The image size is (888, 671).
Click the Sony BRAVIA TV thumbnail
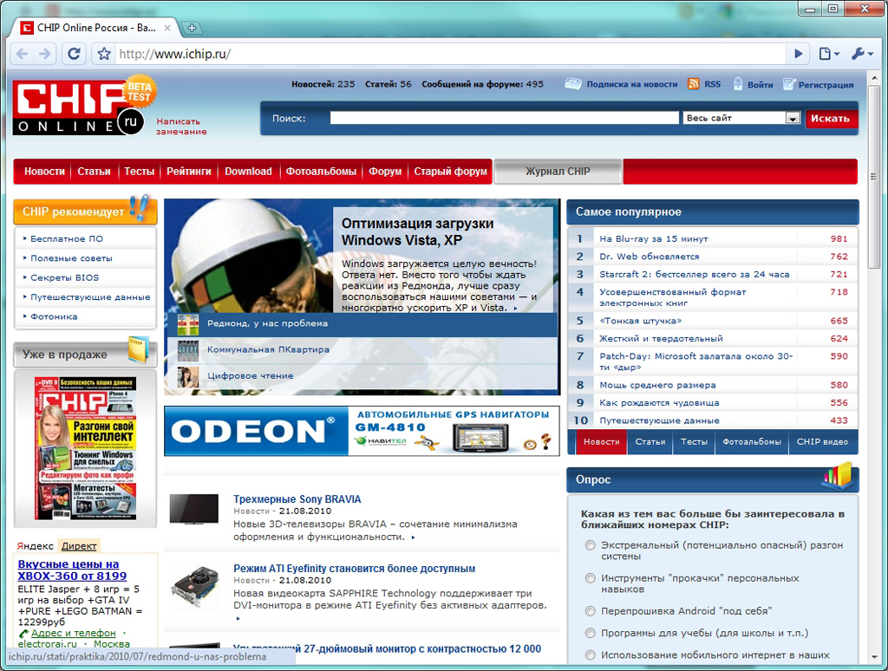tap(193, 510)
